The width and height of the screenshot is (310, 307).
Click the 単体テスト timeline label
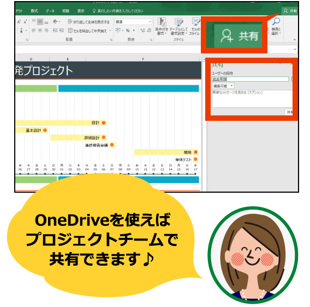tap(183, 159)
